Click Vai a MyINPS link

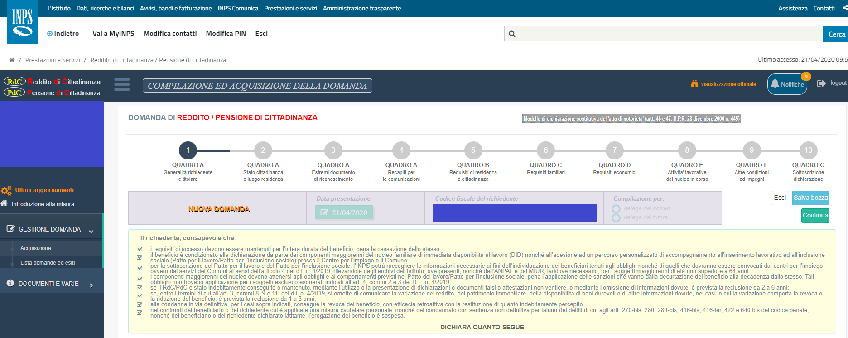[113, 34]
